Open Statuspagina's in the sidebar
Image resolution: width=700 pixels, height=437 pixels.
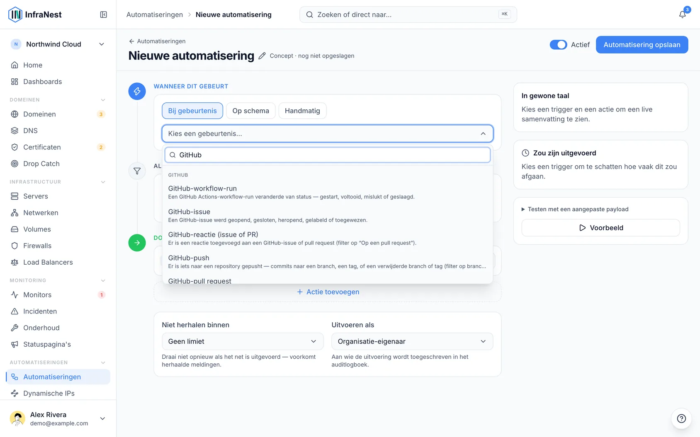tap(58, 344)
